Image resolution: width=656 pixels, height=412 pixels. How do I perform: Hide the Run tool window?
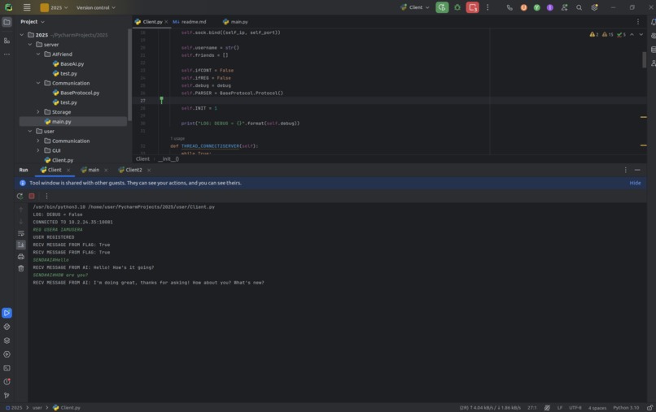pyautogui.click(x=637, y=170)
